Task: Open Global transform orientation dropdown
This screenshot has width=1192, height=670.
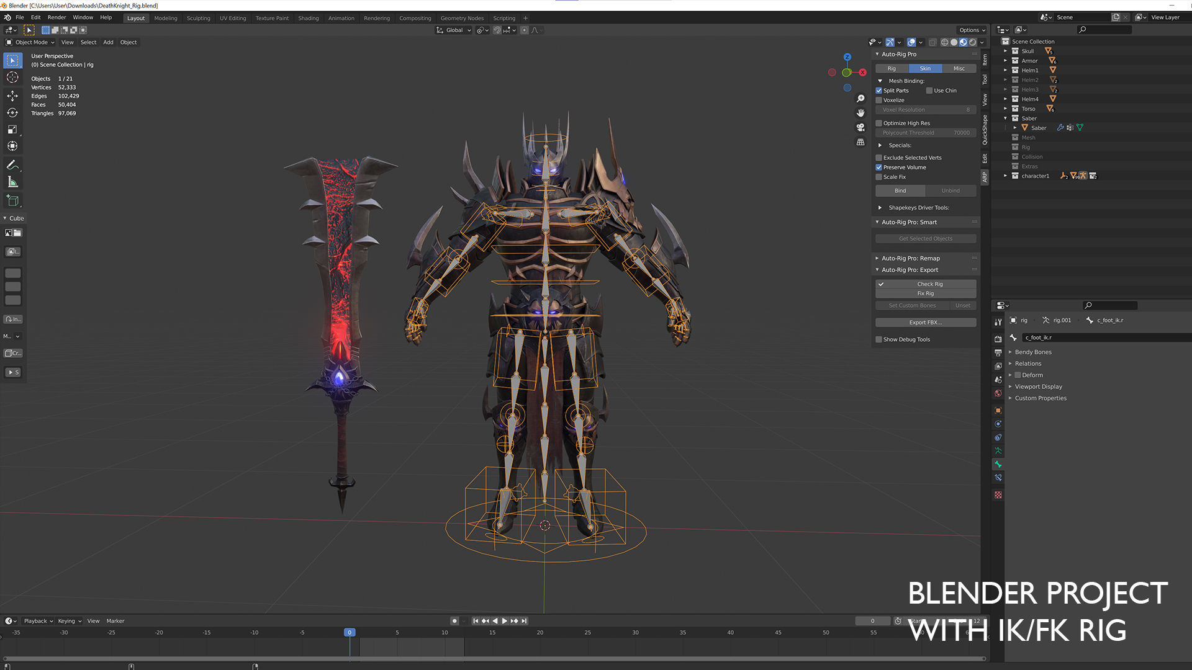Action: 454,30
